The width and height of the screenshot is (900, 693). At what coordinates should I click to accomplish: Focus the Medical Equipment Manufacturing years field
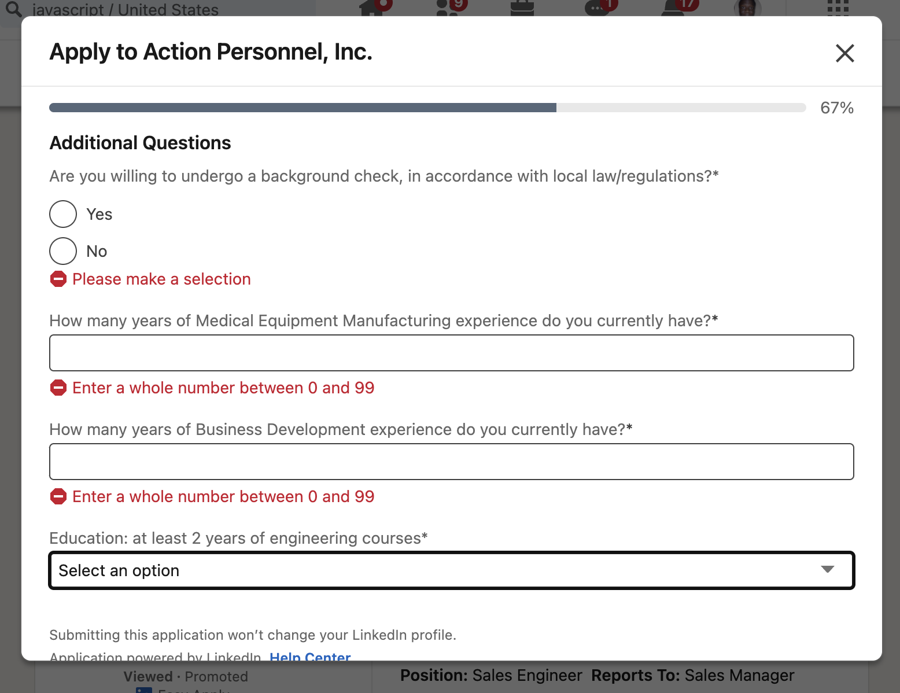[452, 353]
